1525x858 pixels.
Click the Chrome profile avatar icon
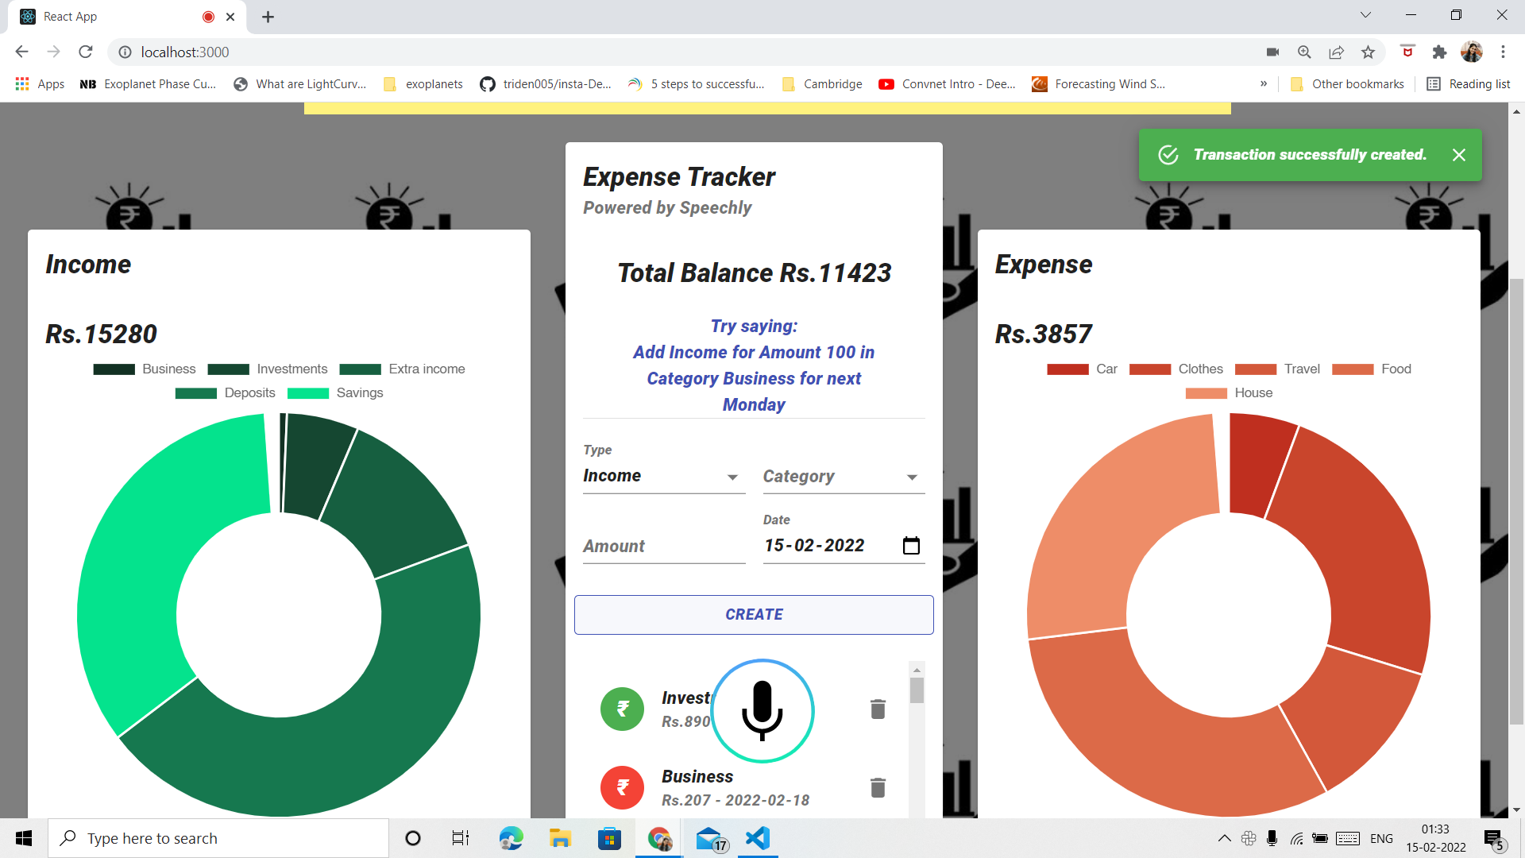click(1472, 52)
